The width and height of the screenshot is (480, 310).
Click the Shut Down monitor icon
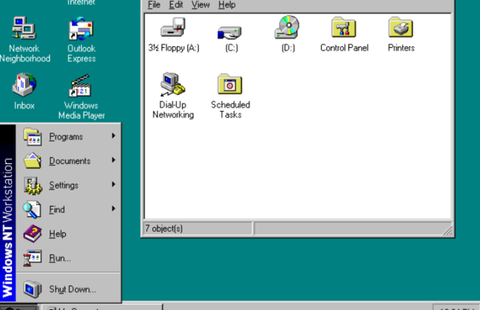coord(32,289)
